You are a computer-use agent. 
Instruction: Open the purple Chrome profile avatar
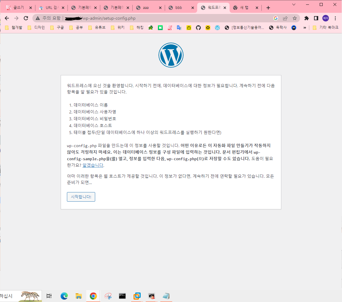[x=326, y=18]
